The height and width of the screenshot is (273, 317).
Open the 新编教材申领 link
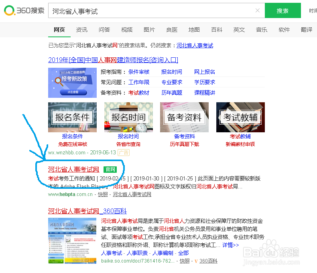240,144
